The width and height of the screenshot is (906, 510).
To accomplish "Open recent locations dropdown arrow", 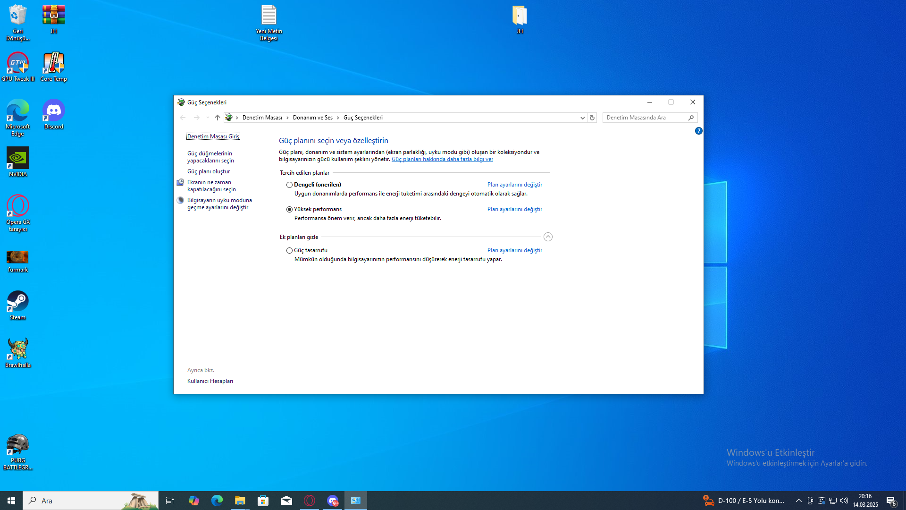I will coord(208,118).
